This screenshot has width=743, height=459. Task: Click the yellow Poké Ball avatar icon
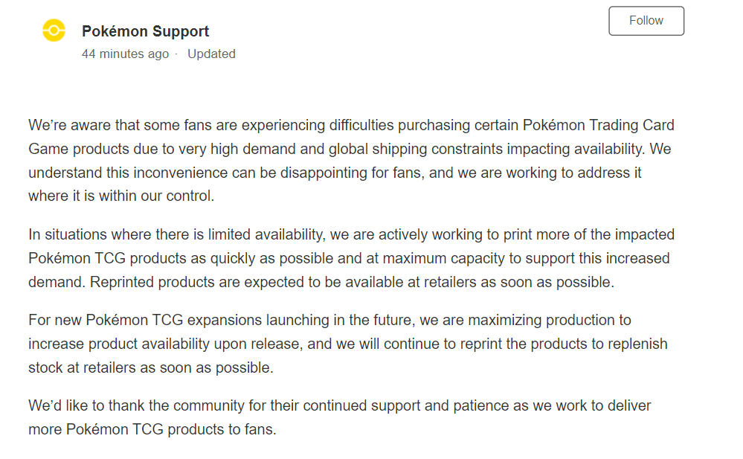[x=54, y=31]
